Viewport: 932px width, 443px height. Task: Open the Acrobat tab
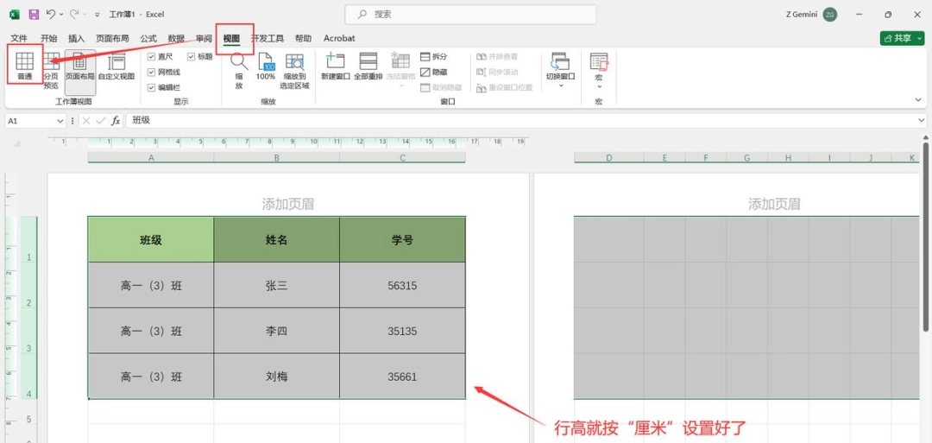pyautogui.click(x=339, y=38)
